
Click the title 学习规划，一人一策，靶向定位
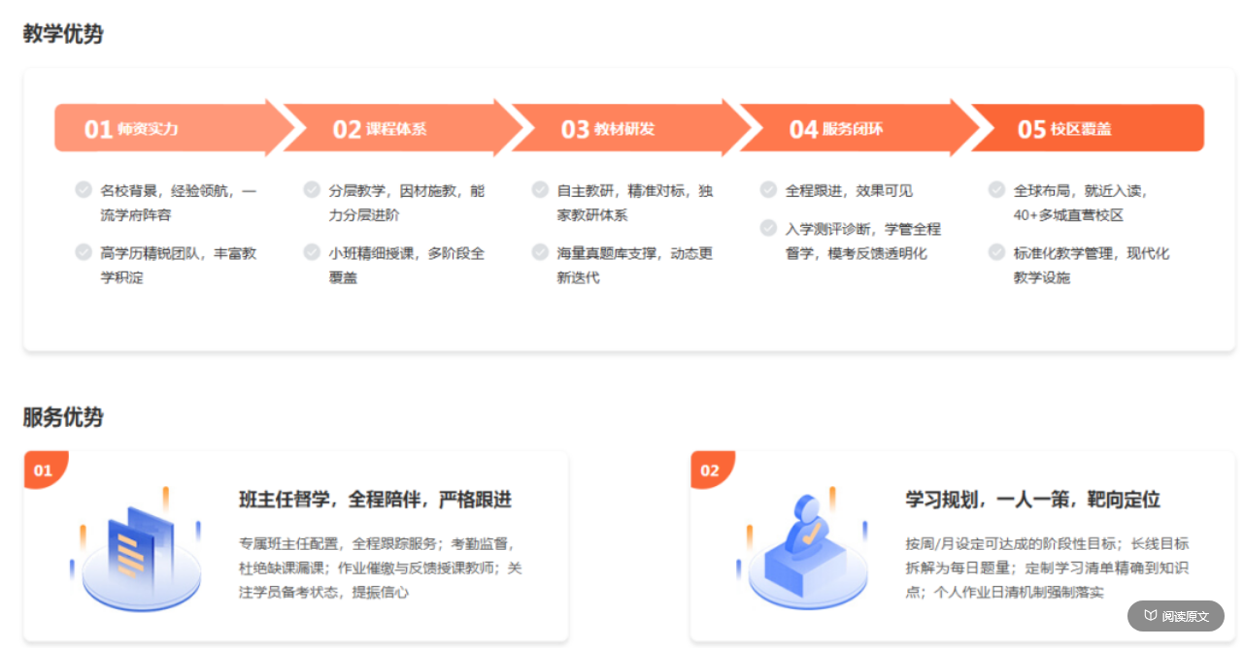point(1033,500)
